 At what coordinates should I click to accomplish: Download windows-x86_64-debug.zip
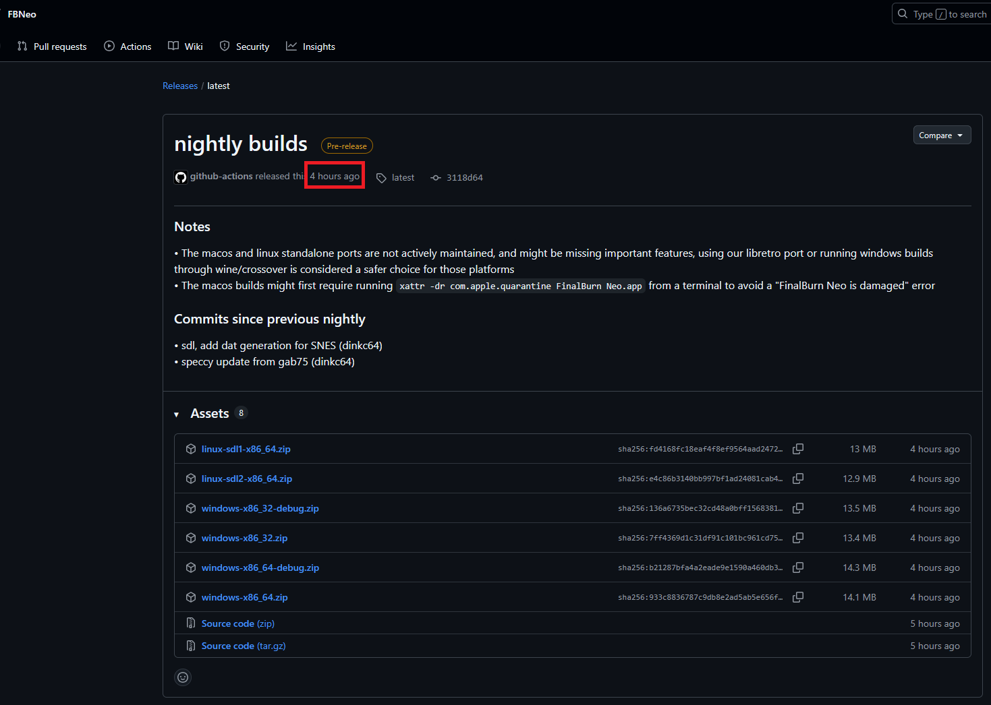[260, 568]
